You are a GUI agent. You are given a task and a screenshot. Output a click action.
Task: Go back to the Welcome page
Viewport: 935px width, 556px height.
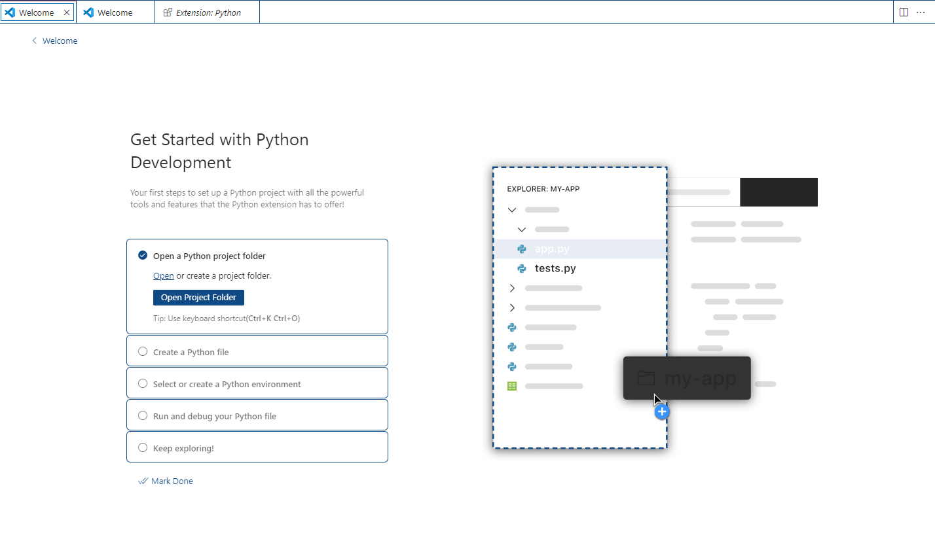point(54,41)
